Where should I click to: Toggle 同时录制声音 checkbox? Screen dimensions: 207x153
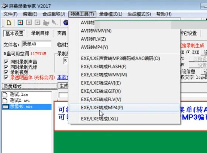click(x=6, y=62)
